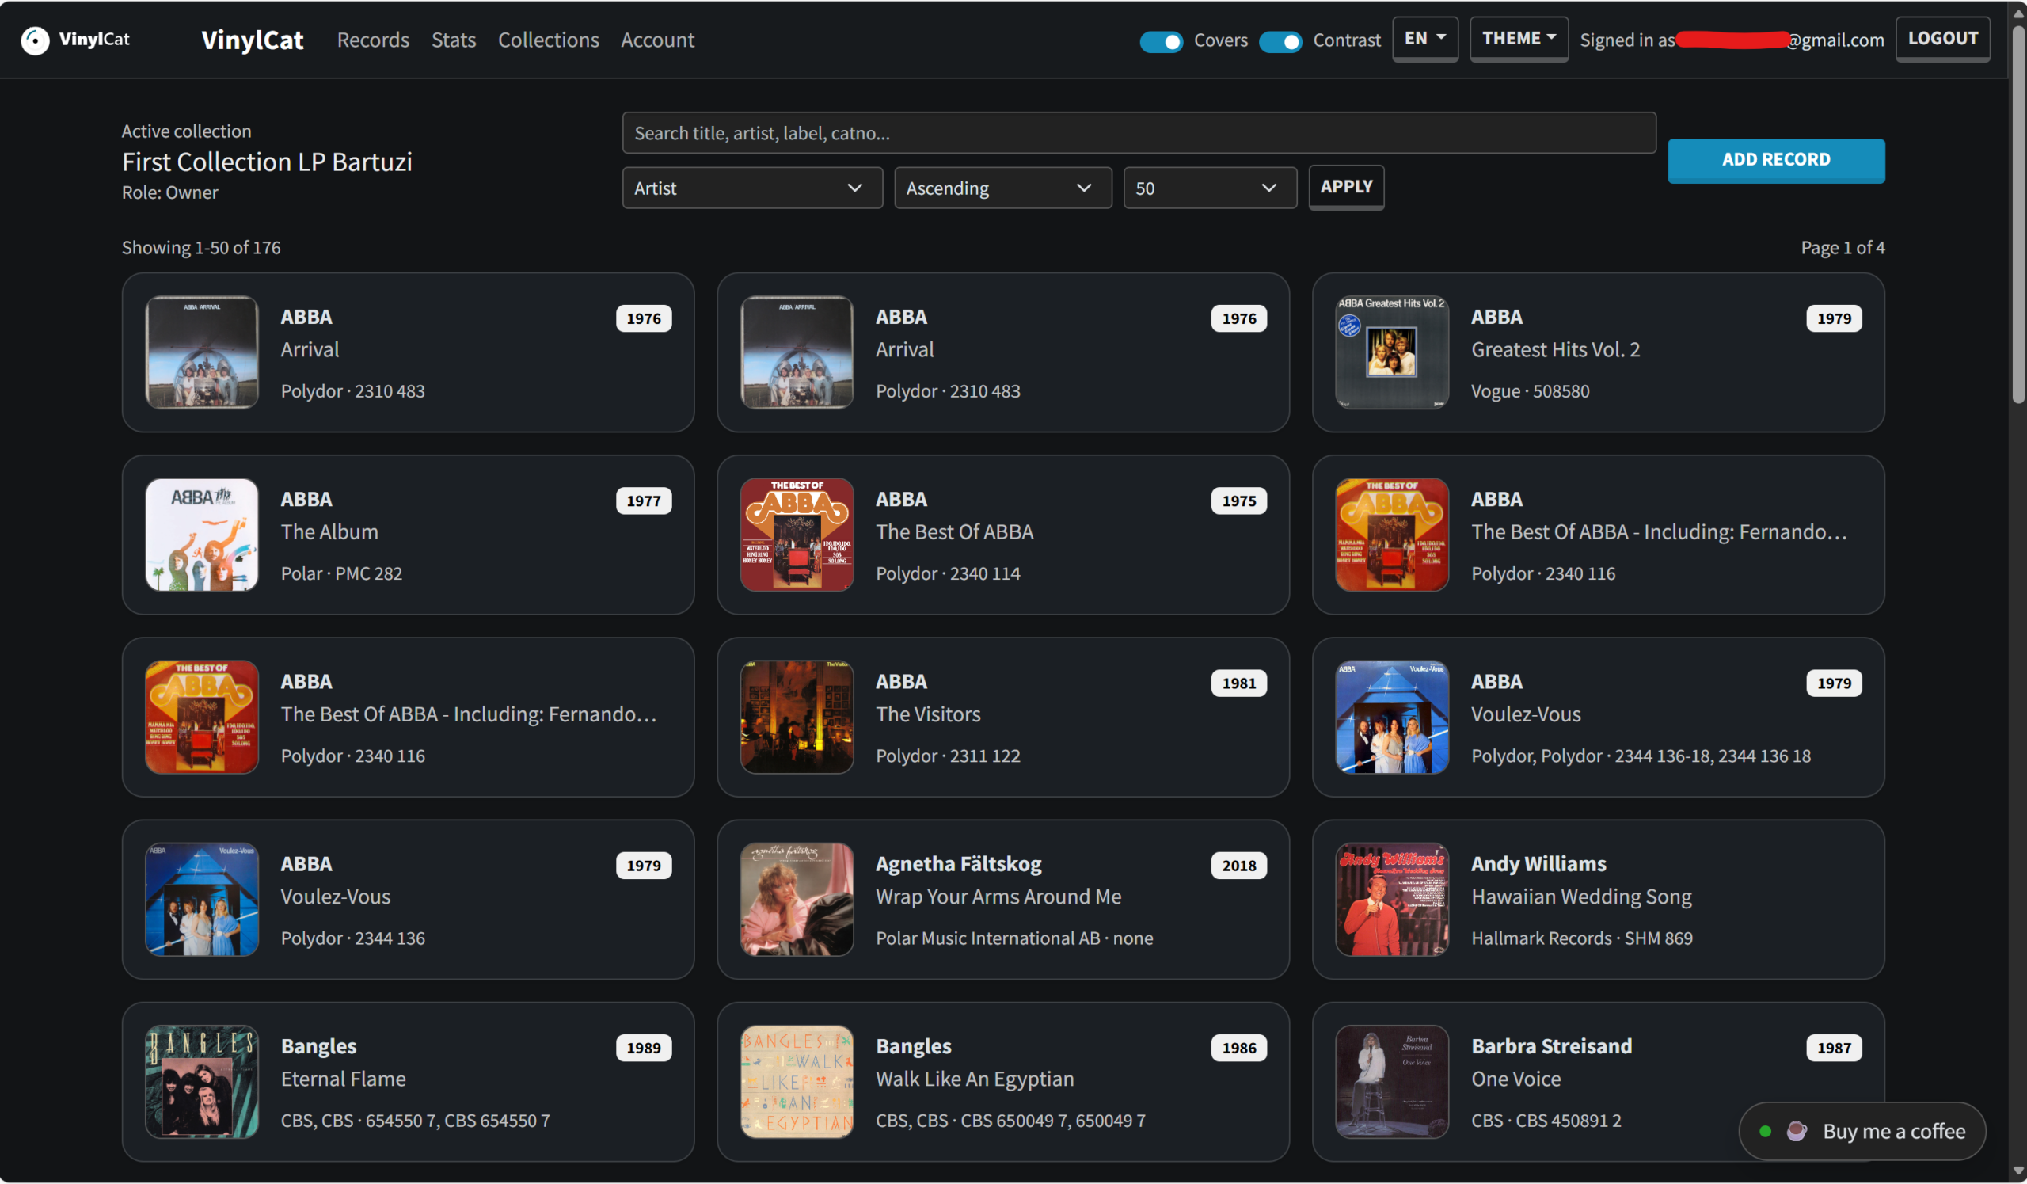Focus the search title, artist input
The image size is (2027, 1184).
[x=1138, y=133]
